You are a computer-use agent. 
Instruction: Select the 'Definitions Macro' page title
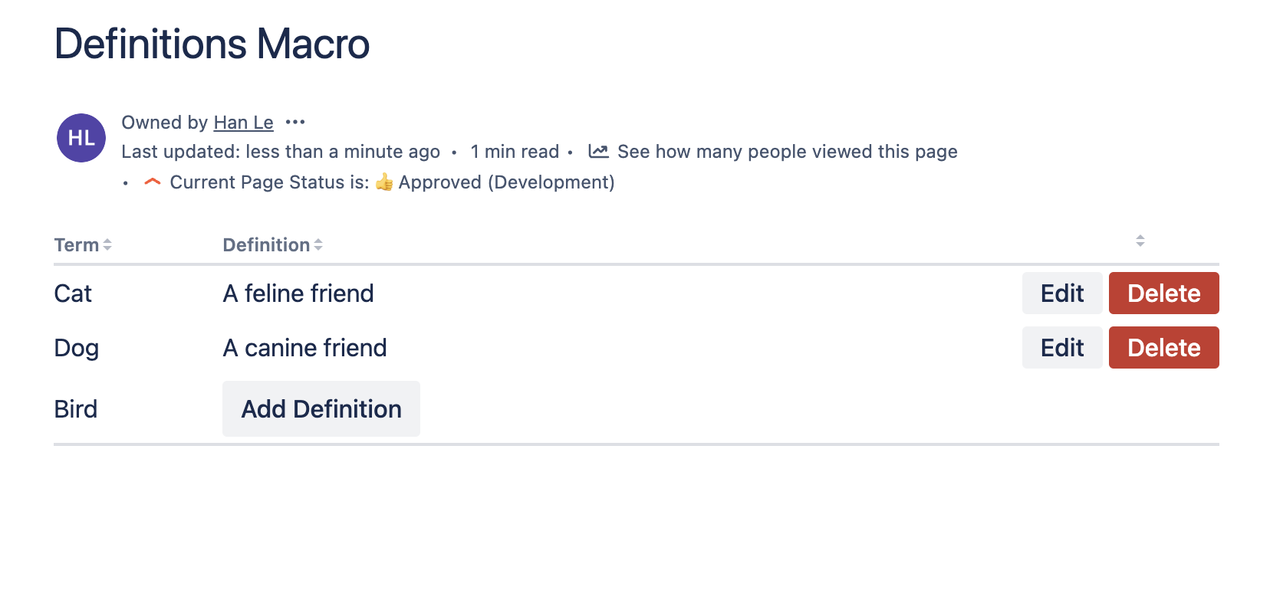[212, 44]
